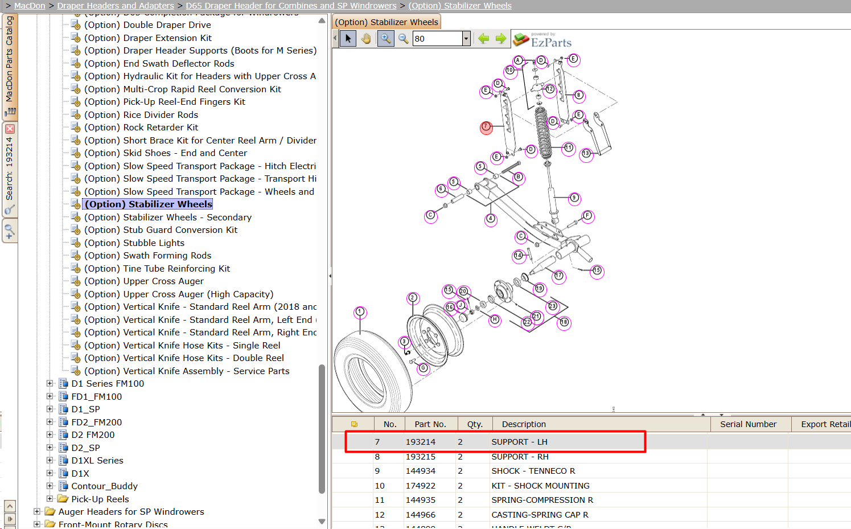Screen dimensions: 851x529
Task: Click the EzParts logo
Action: 542,40
